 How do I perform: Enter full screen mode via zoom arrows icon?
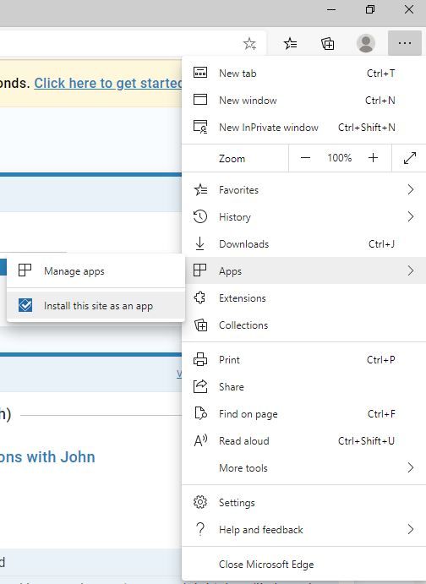(410, 158)
